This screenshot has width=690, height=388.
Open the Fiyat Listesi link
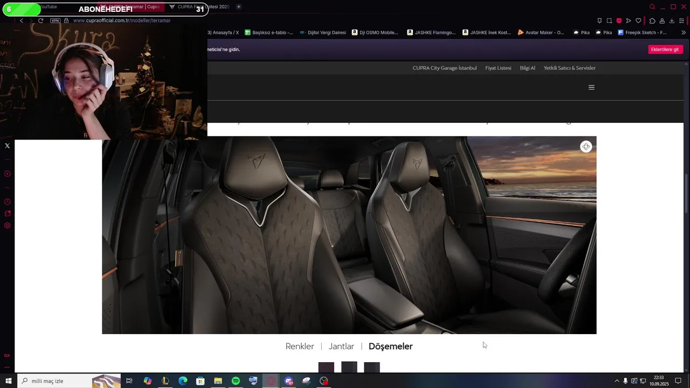coord(498,68)
